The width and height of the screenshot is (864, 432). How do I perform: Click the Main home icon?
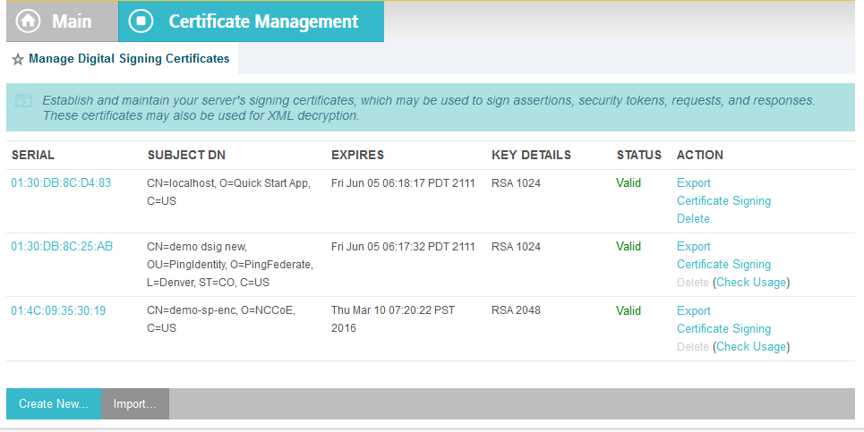pos(28,21)
